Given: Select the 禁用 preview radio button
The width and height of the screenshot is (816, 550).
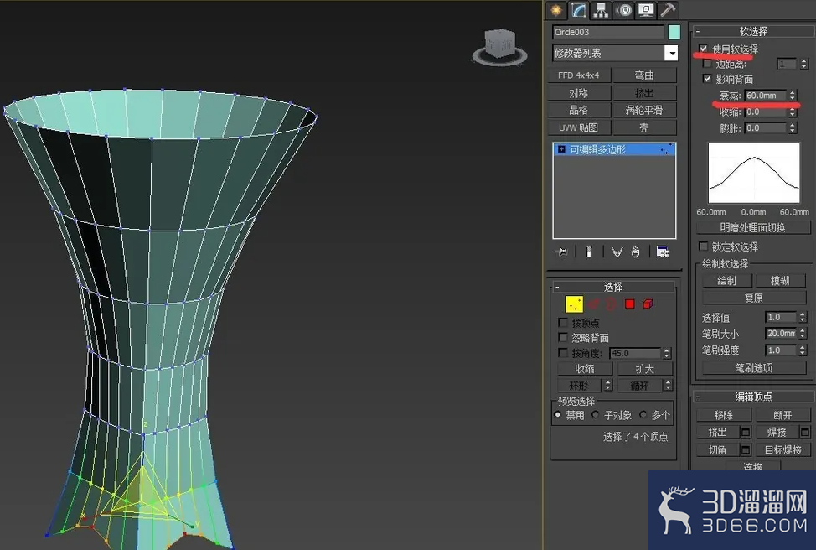Looking at the screenshot, I should 558,415.
